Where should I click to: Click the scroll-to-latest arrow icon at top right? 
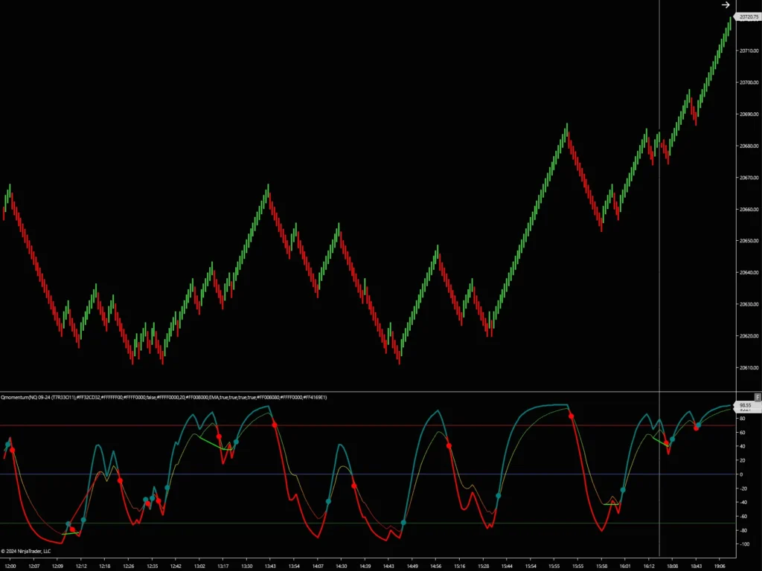tap(726, 5)
